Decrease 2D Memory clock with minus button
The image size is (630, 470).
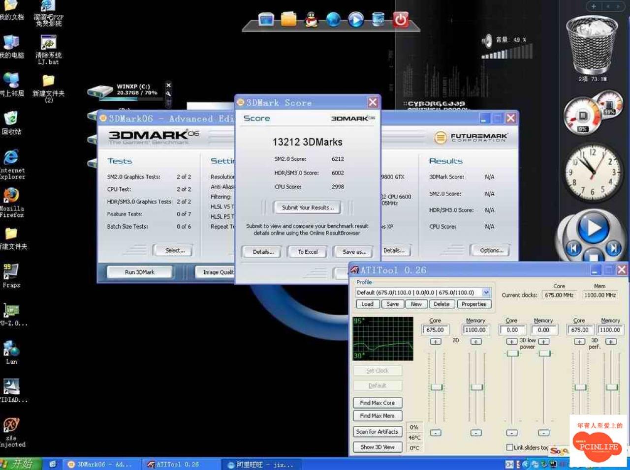tap(475, 433)
